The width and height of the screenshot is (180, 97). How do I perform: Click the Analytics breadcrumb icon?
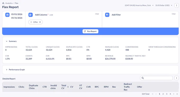[x=3, y=3]
